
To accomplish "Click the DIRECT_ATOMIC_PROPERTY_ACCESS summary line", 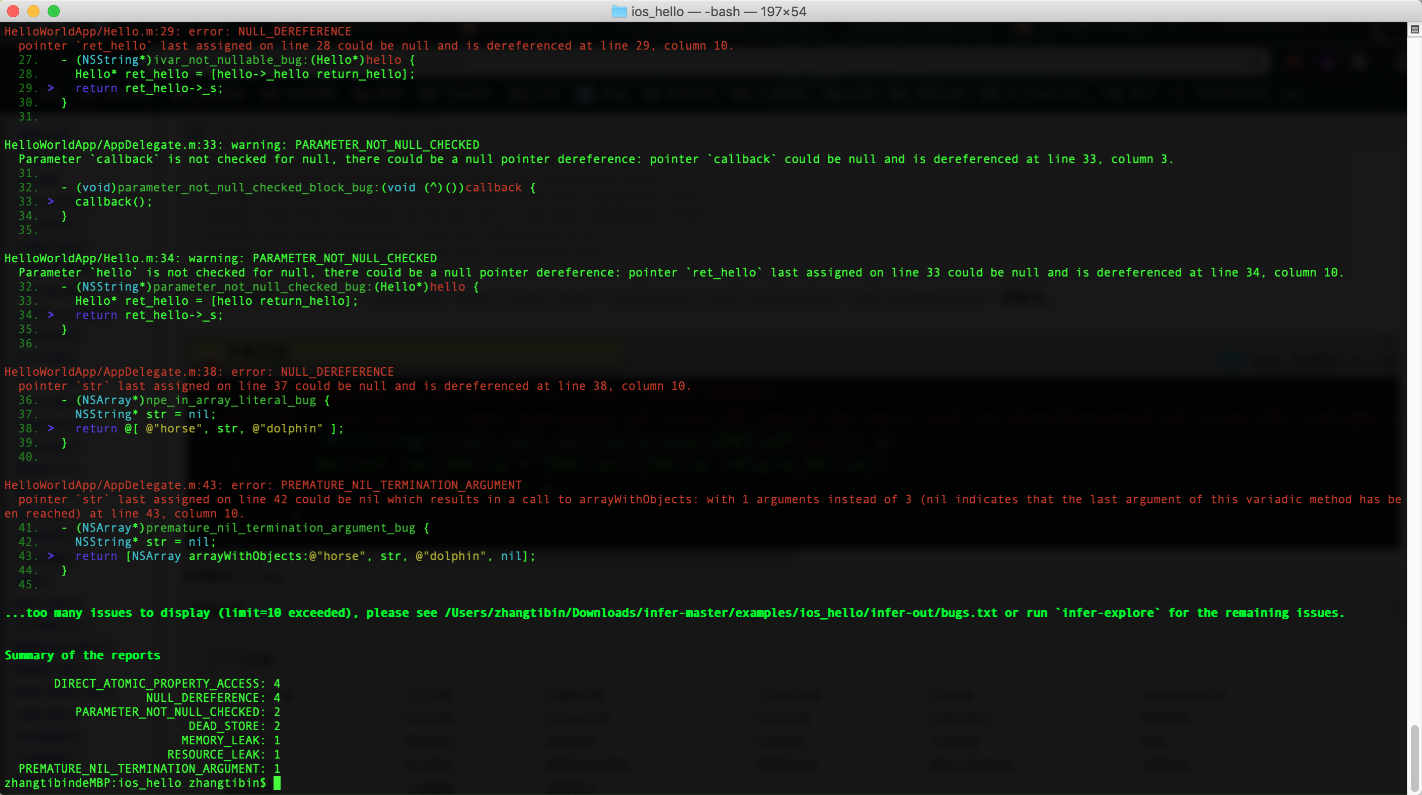I will coord(167,684).
